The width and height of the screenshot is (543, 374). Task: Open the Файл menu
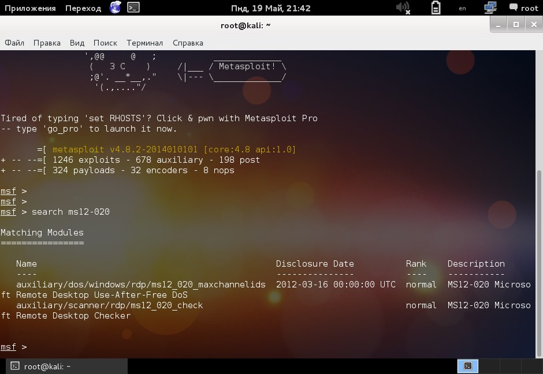14,43
